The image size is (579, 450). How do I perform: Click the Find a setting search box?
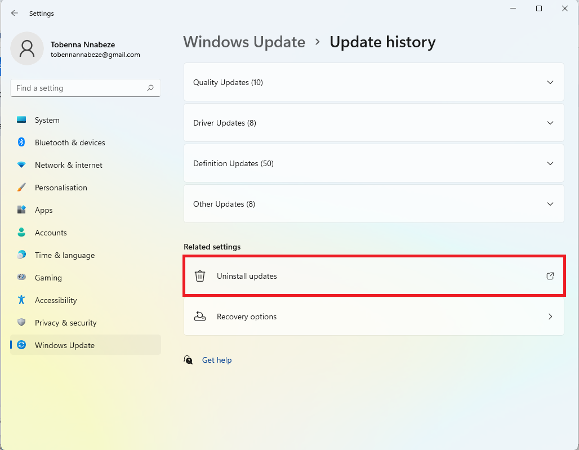pos(85,88)
